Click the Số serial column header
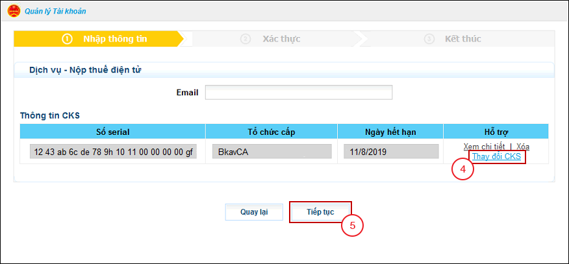This screenshot has height=264, width=569. (x=113, y=132)
